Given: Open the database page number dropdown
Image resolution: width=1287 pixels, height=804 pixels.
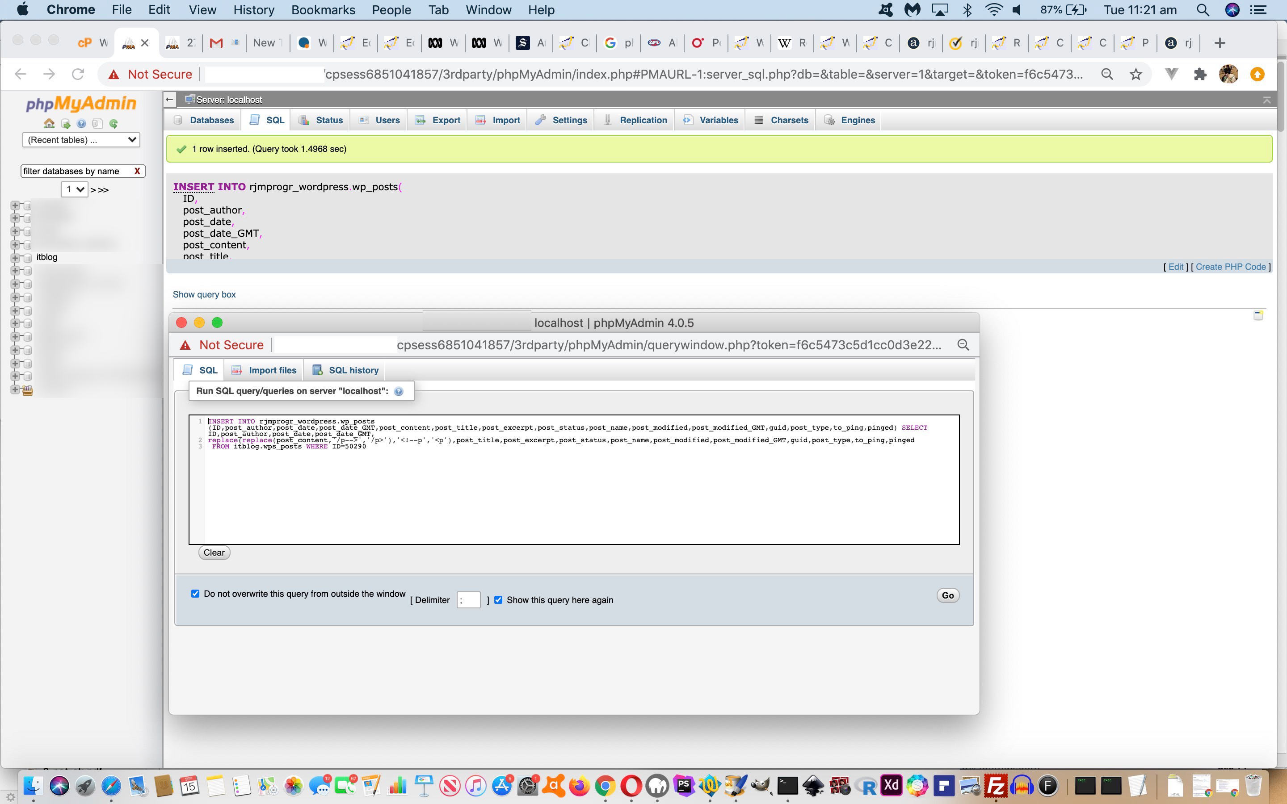Looking at the screenshot, I should (74, 189).
